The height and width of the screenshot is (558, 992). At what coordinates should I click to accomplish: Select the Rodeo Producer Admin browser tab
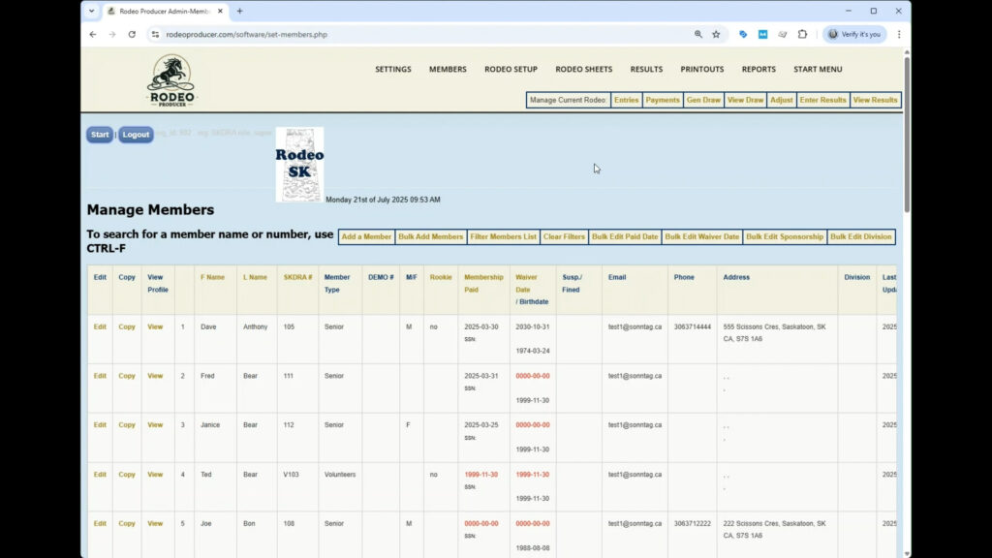tap(165, 11)
